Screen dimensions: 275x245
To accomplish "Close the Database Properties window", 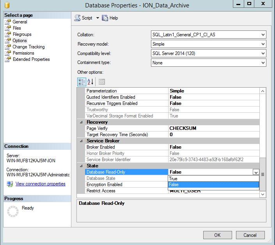I will pos(263,4).
